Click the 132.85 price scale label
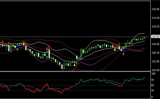This screenshot has width=160, height=99. click(155, 9)
